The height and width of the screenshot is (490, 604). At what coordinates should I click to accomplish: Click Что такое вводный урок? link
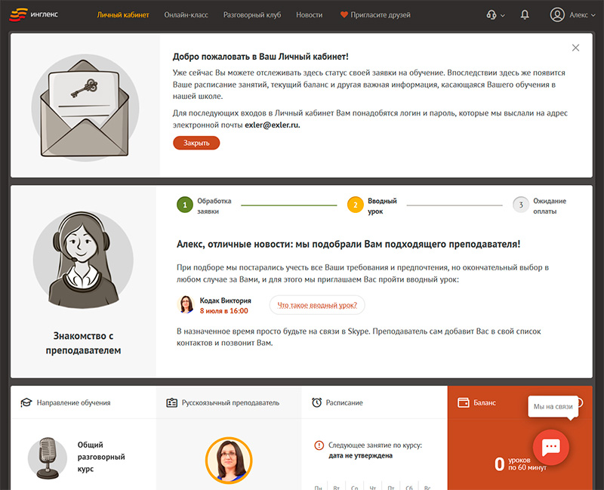[x=317, y=305]
